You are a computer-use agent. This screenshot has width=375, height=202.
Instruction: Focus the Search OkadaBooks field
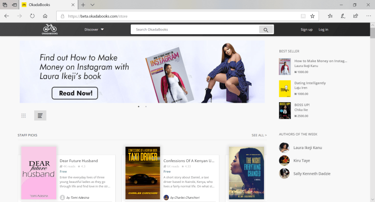195,30
